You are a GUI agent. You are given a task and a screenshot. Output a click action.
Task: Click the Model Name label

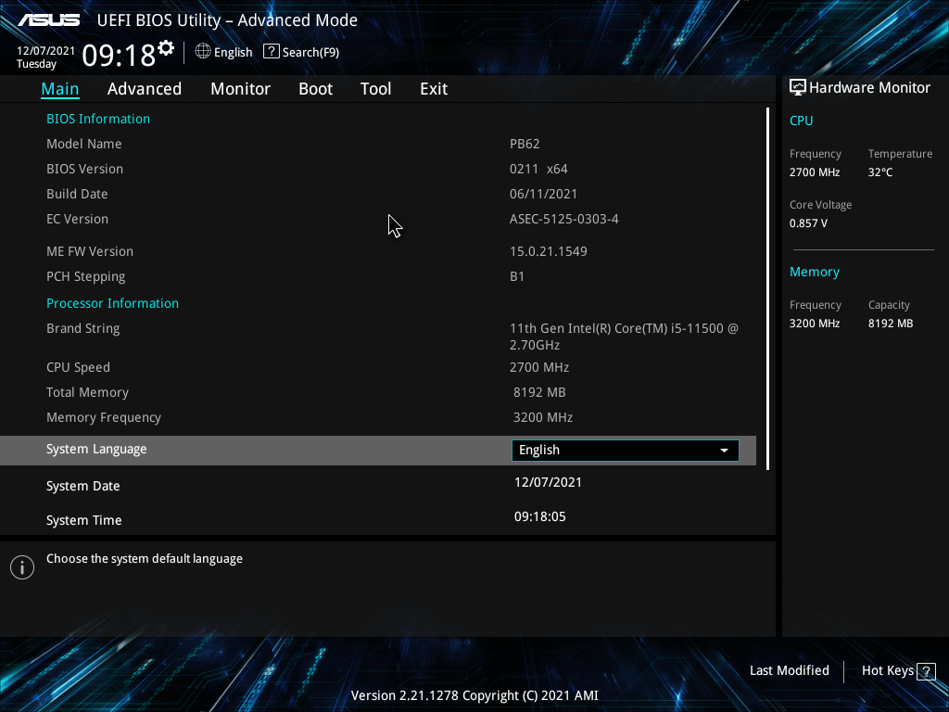click(84, 144)
